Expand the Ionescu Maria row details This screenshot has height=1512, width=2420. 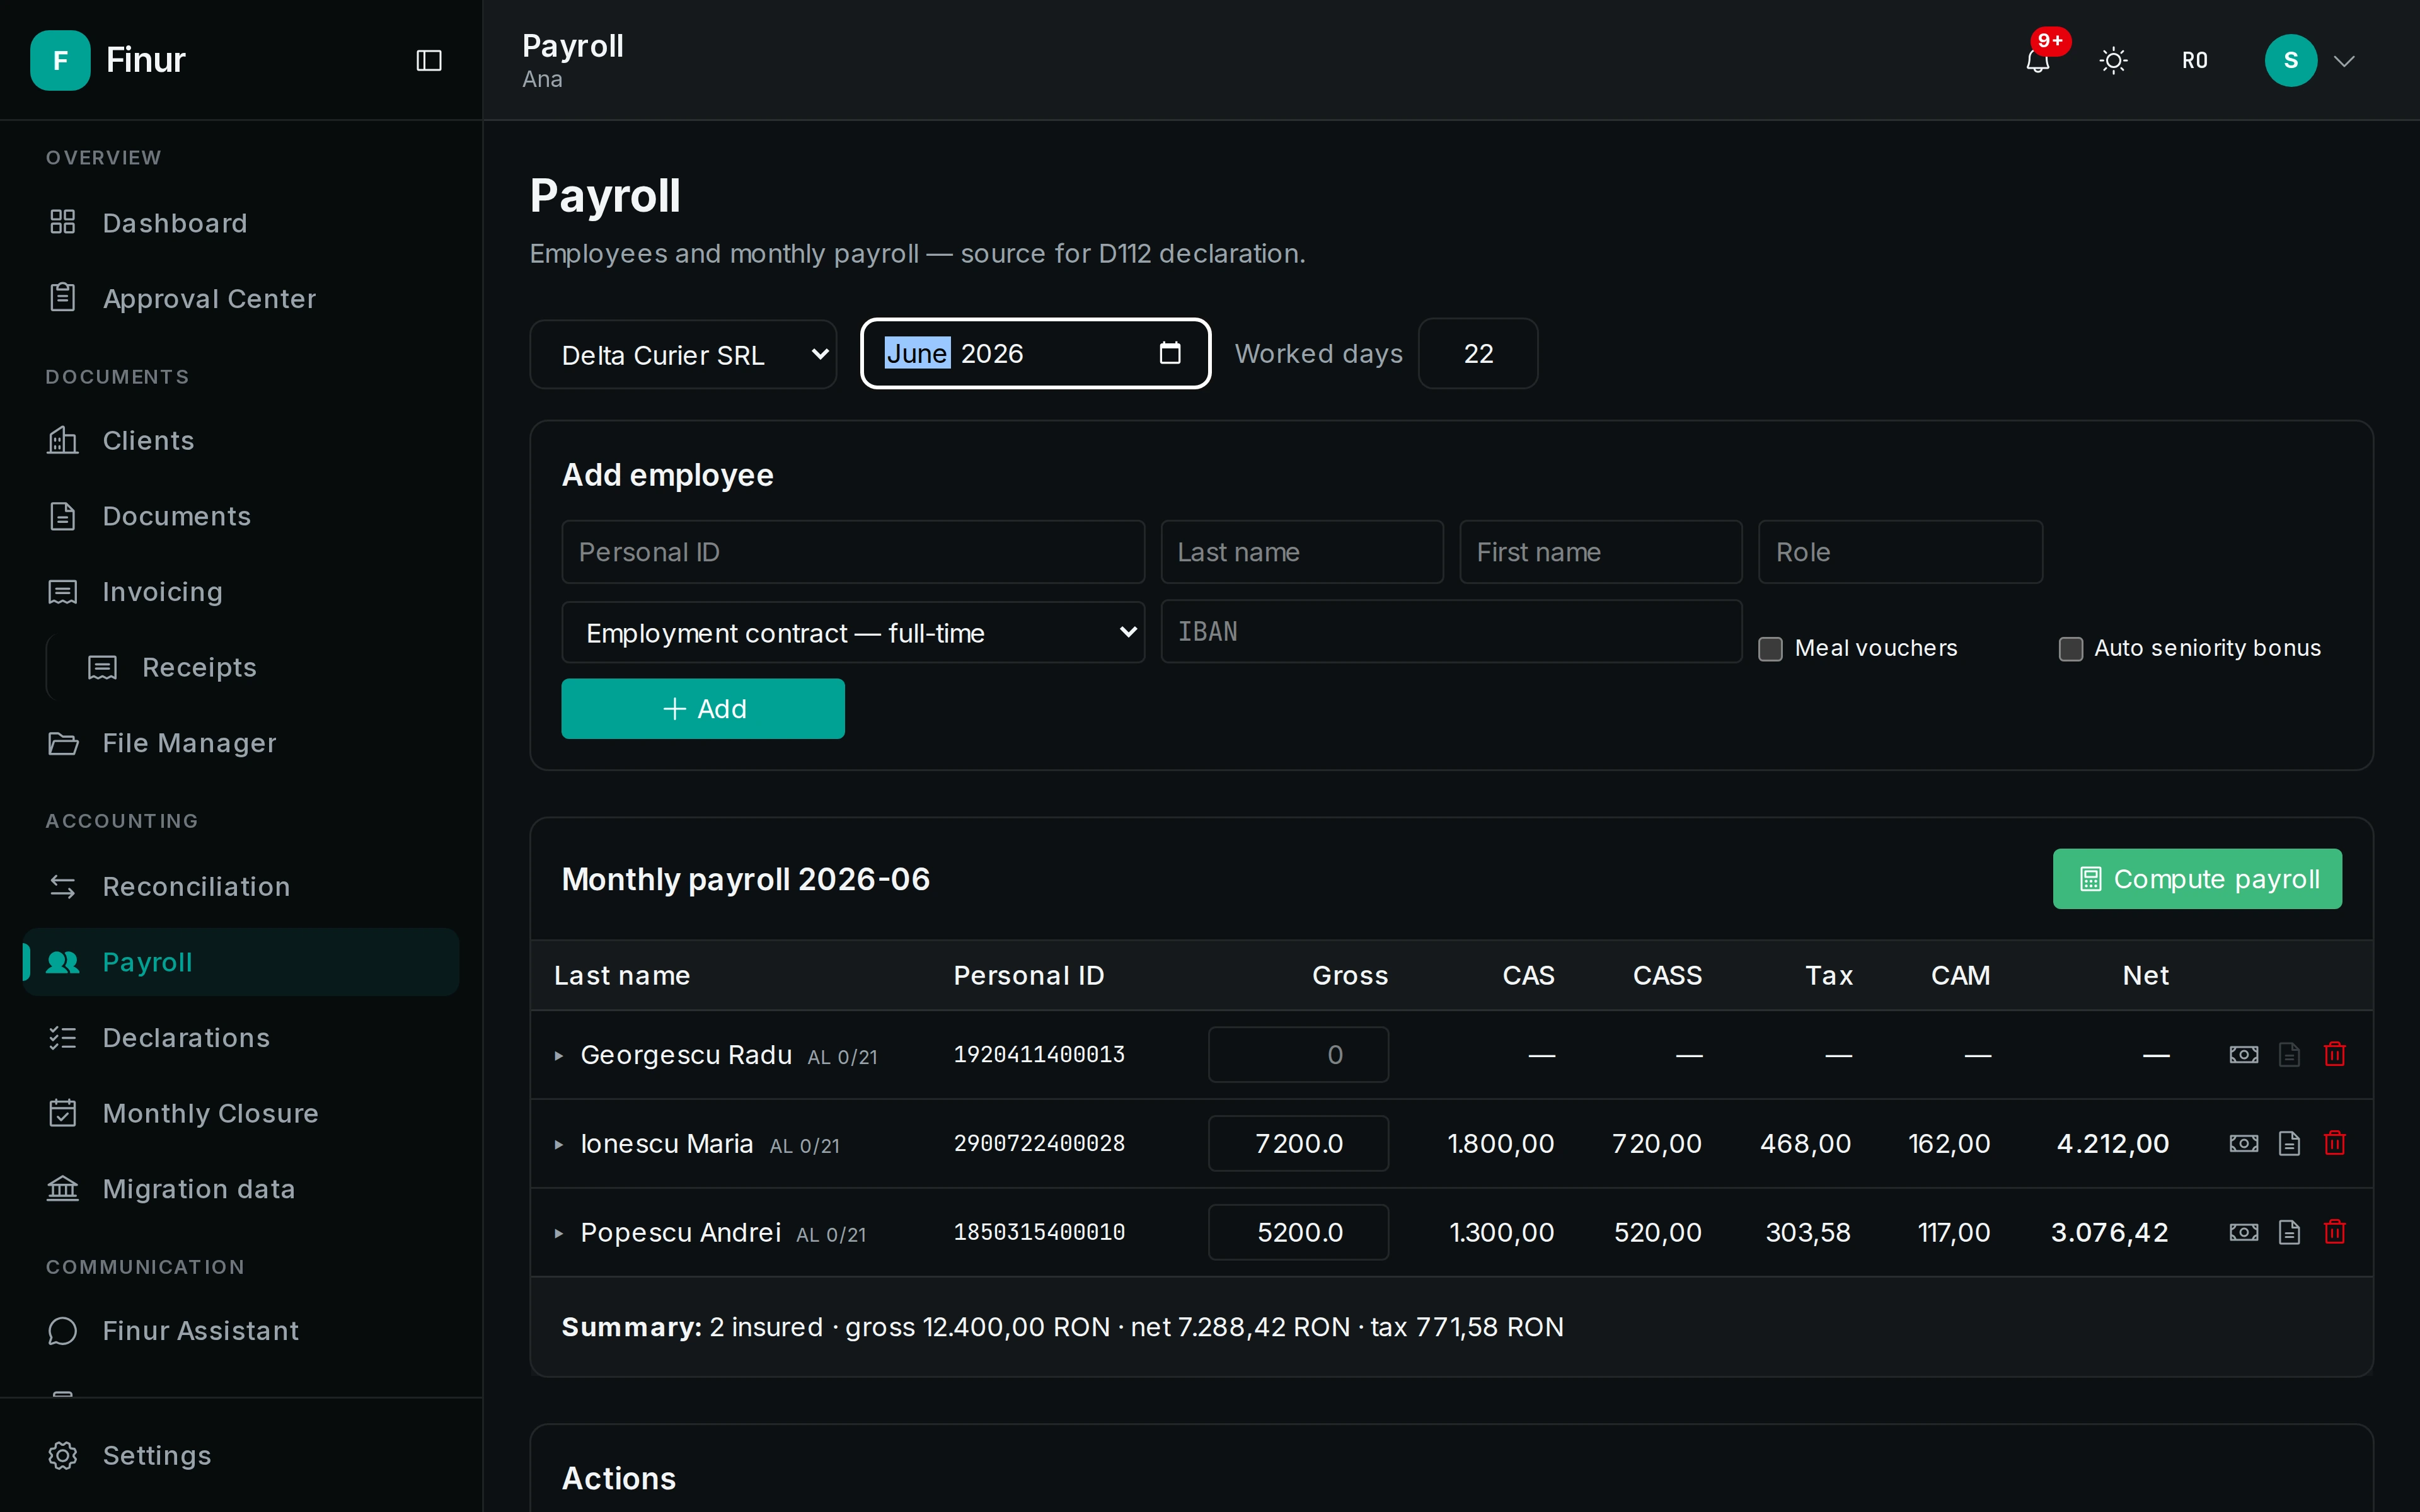coord(559,1145)
